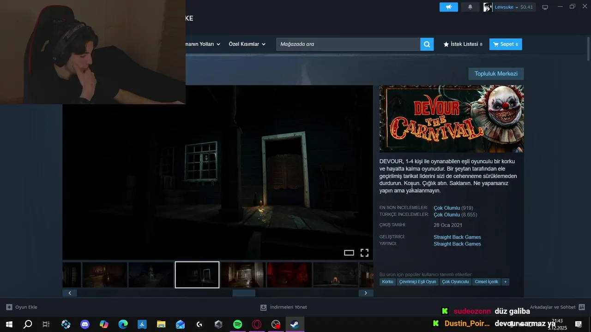591x332 pixels.
Task: Click the Devour The Carnival header image
Action: click(452, 119)
